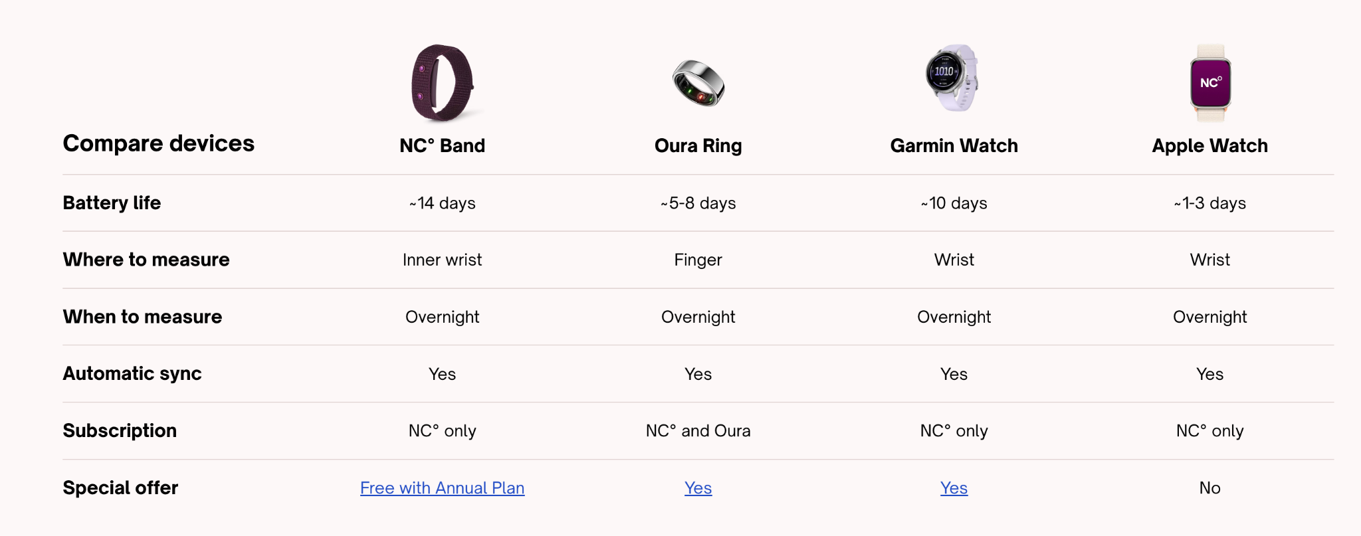
Task: Click the Where to measure row label
Action: click(146, 260)
